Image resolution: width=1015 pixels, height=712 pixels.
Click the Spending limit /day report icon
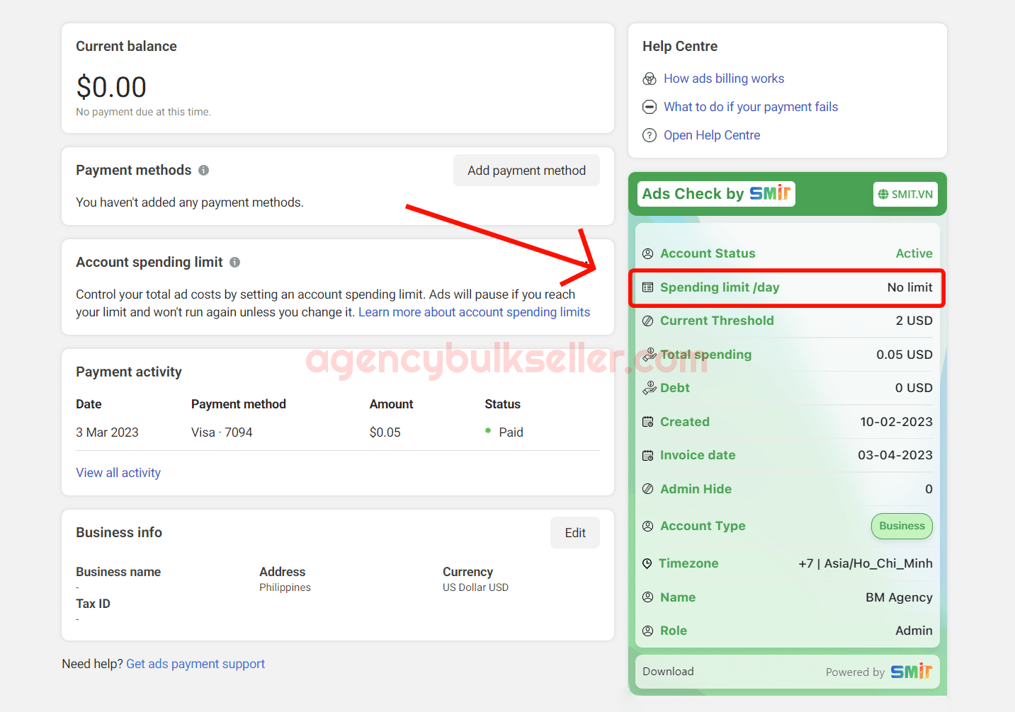(x=649, y=287)
